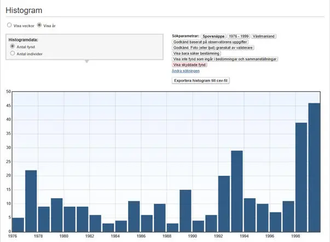This screenshot has width=330, height=242.
Task: Click the 'Visa bara säker bestämning' tag
Action: (196, 54)
